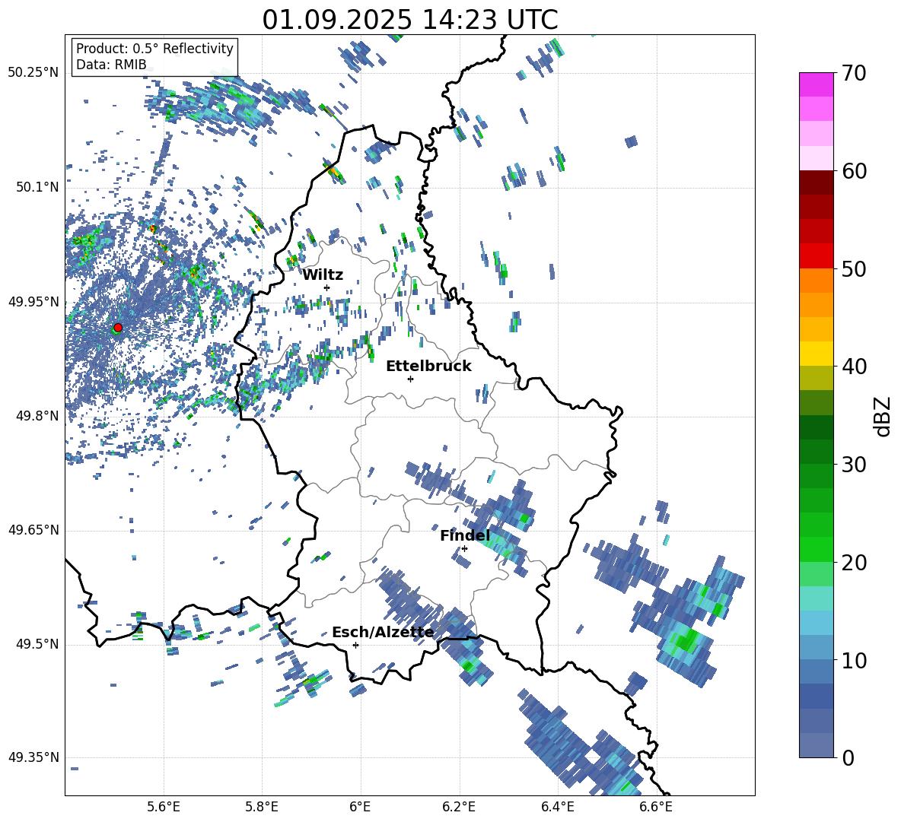Click the rain echo southeast of Esch/Alzette

(x=468, y=666)
